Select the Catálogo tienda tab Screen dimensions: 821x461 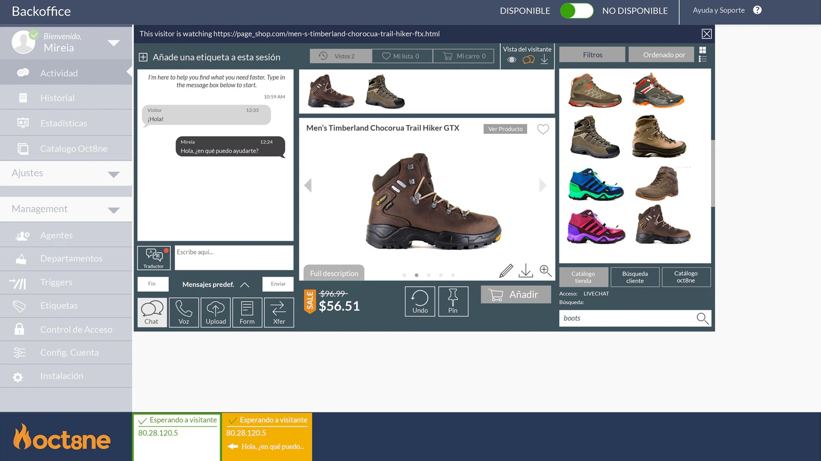pos(583,277)
